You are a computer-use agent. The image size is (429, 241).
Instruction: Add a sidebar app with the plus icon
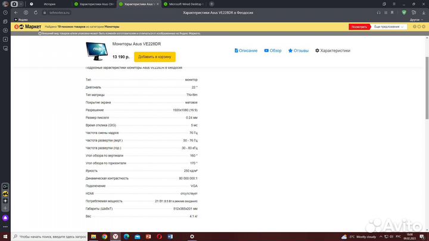(5, 208)
